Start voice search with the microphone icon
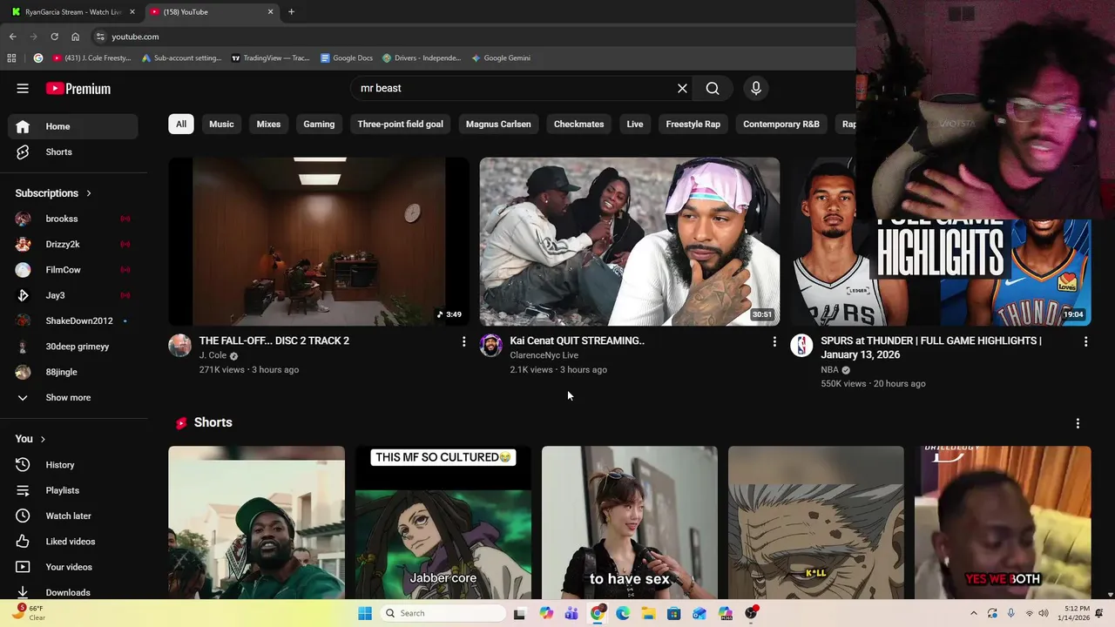The width and height of the screenshot is (1115, 627). 756,88
